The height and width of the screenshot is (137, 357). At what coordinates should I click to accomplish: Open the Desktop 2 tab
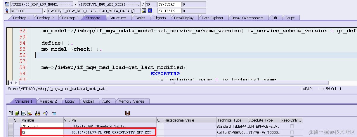click(46, 18)
